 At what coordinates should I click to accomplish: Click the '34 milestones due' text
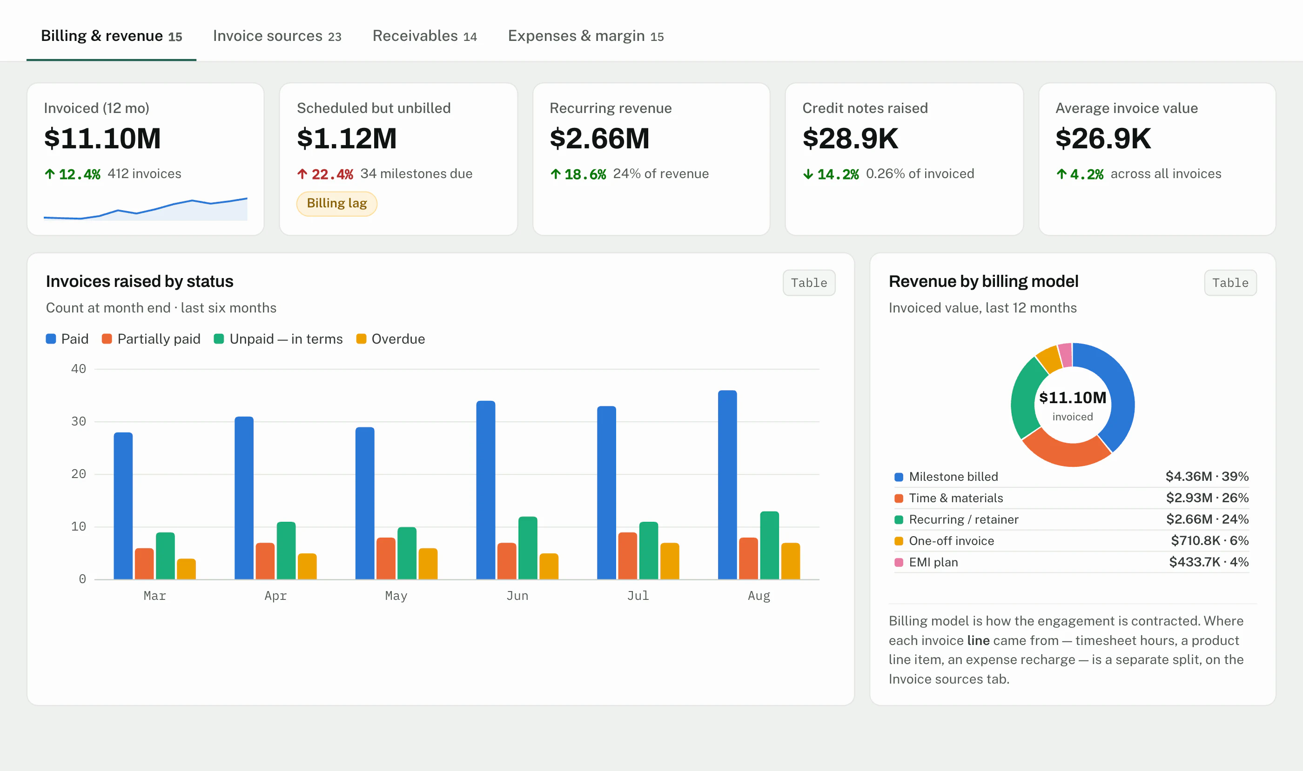coord(416,173)
